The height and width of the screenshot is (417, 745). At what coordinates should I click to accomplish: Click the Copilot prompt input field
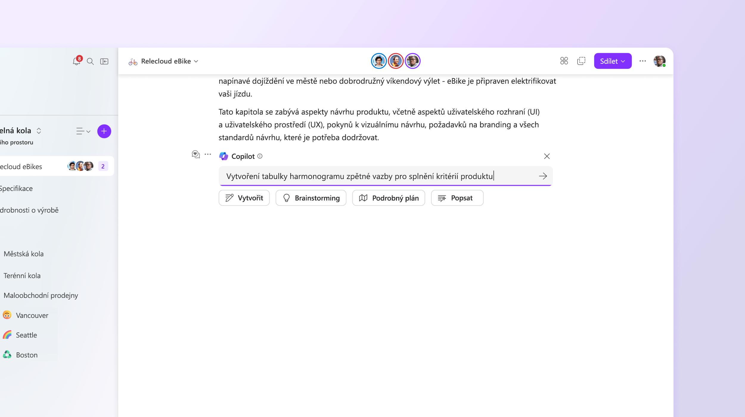pyautogui.click(x=385, y=176)
